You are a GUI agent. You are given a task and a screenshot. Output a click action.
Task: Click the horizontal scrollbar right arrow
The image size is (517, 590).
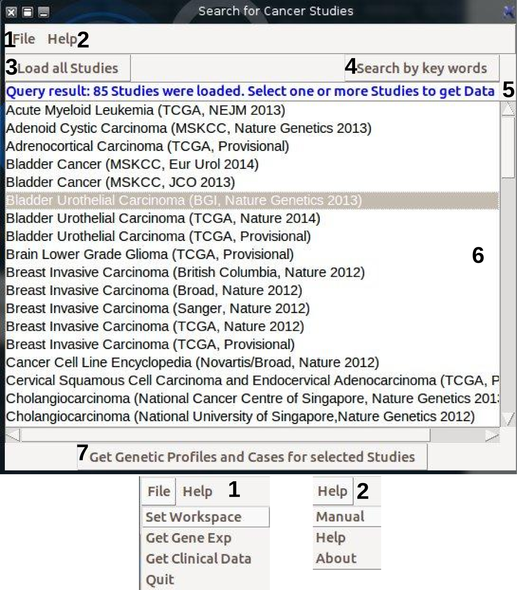pyautogui.click(x=492, y=435)
